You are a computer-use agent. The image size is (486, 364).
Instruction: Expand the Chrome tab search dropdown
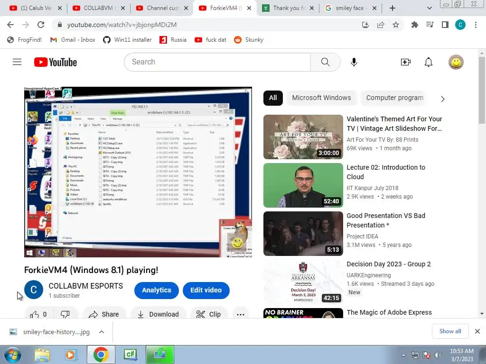pyautogui.click(x=429, y=8)
